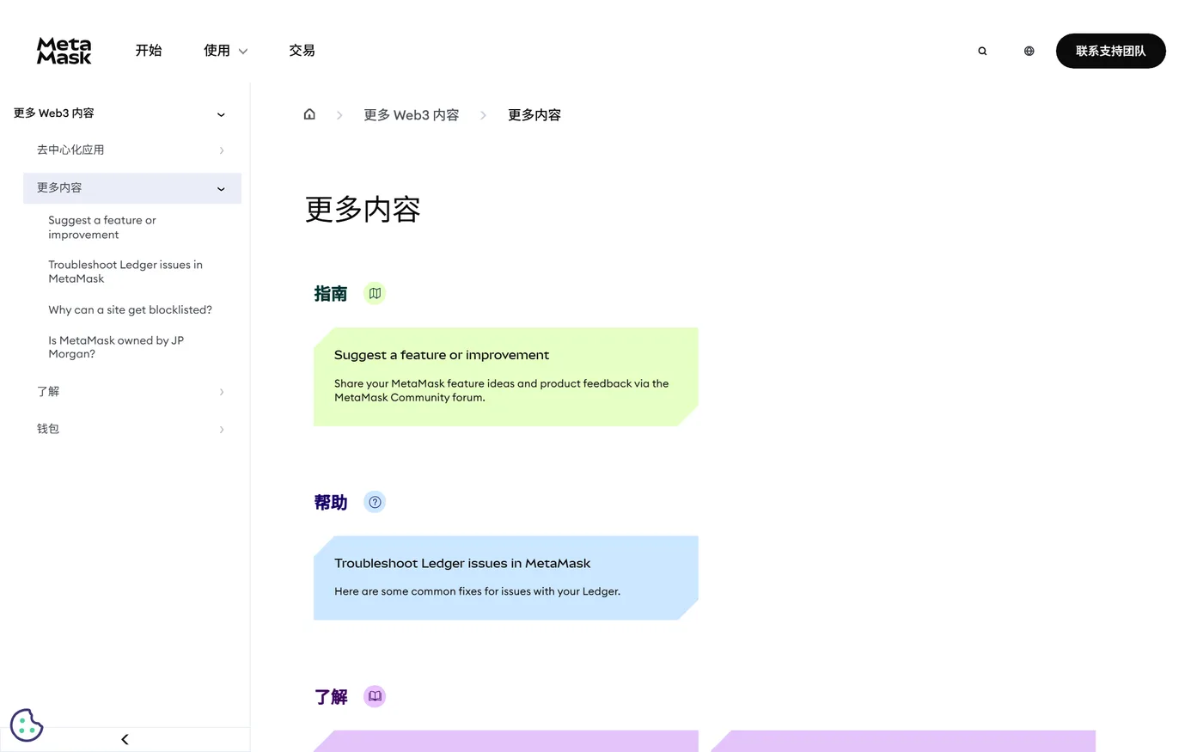Open the language globe icon
Viewport: 1203px width, 752px height.
1029,51
